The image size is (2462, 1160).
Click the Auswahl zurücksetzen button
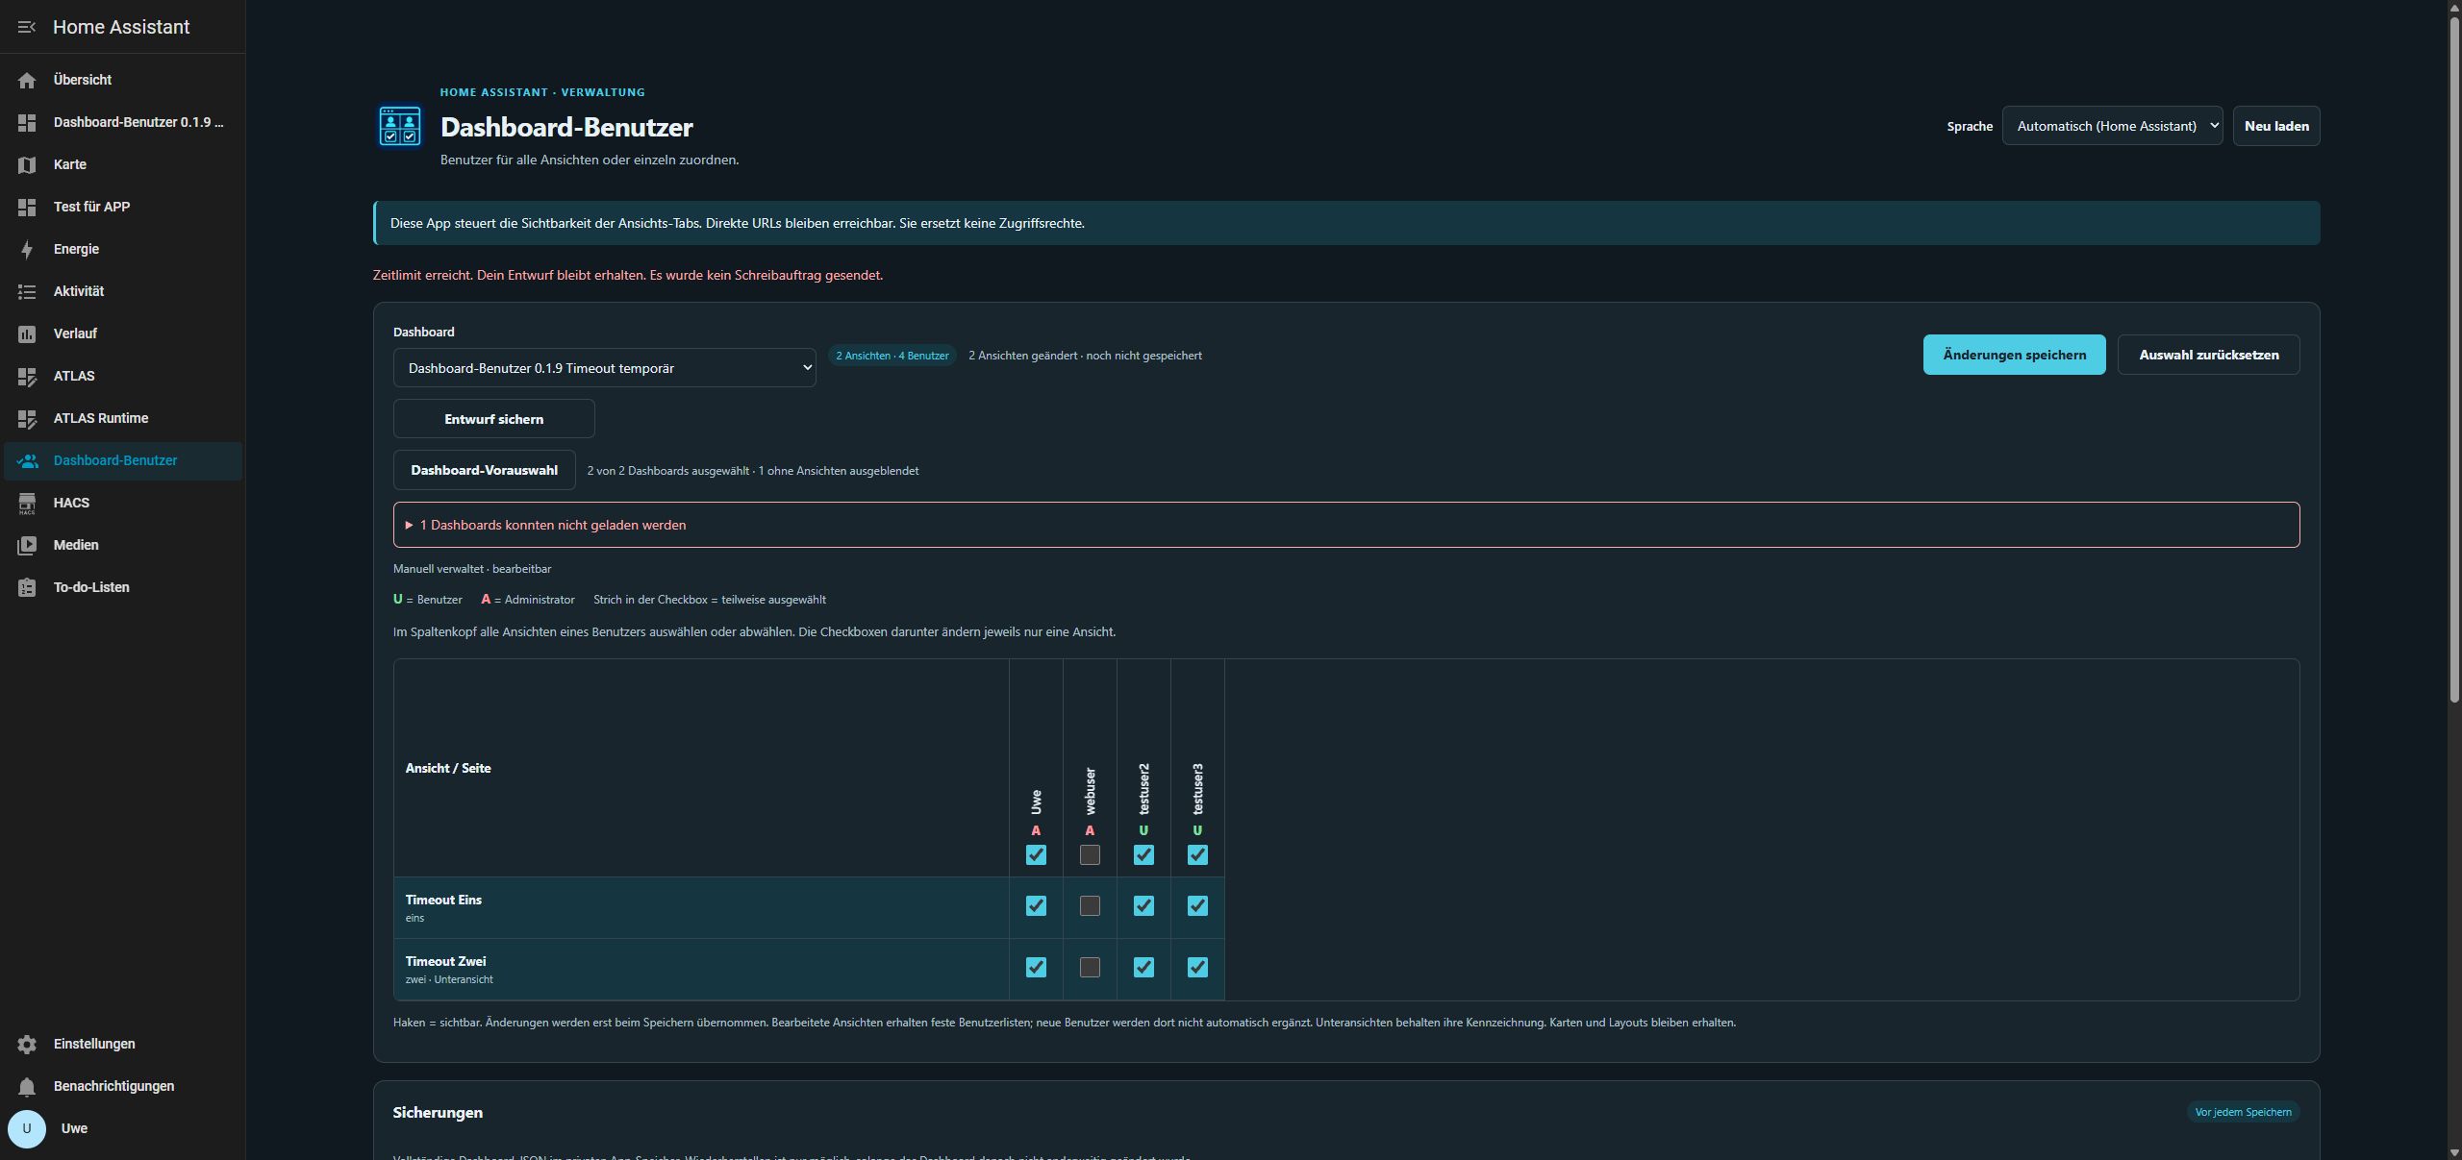pos(2208,355)
